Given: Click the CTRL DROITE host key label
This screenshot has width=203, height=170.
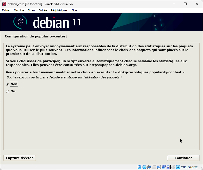Looking at the screenshot, I should (x=189, y=167).
